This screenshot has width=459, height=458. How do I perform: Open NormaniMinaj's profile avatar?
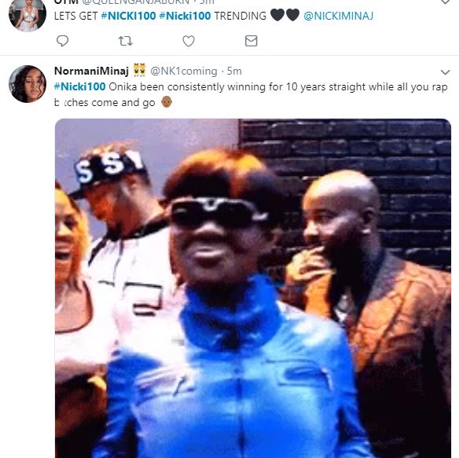click(28, 84)
